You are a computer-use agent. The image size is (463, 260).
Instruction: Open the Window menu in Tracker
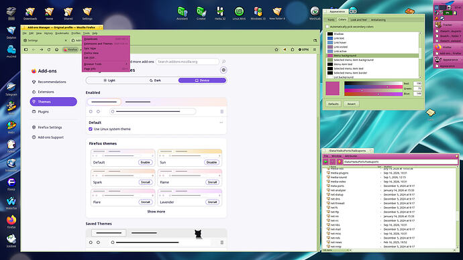point(336,156)
